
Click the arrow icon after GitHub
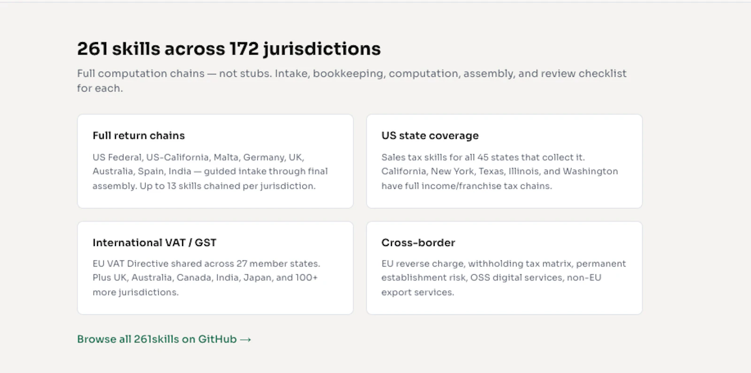tap(245, 339)
